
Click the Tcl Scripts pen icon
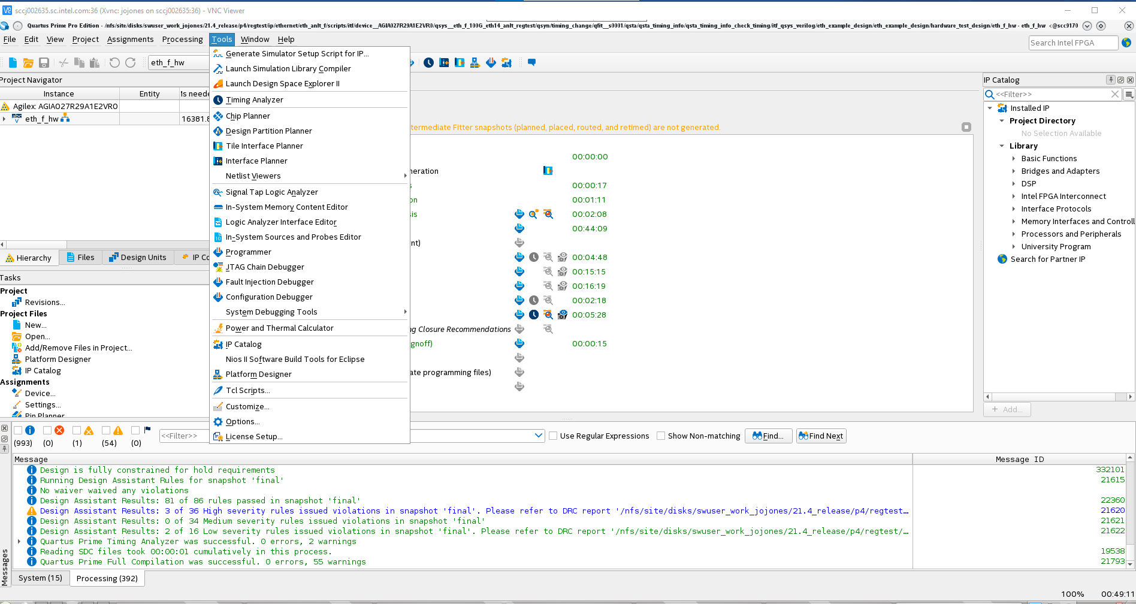coord(218,391)
